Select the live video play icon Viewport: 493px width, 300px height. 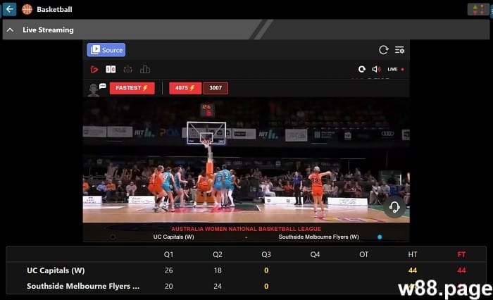(94, 70)
